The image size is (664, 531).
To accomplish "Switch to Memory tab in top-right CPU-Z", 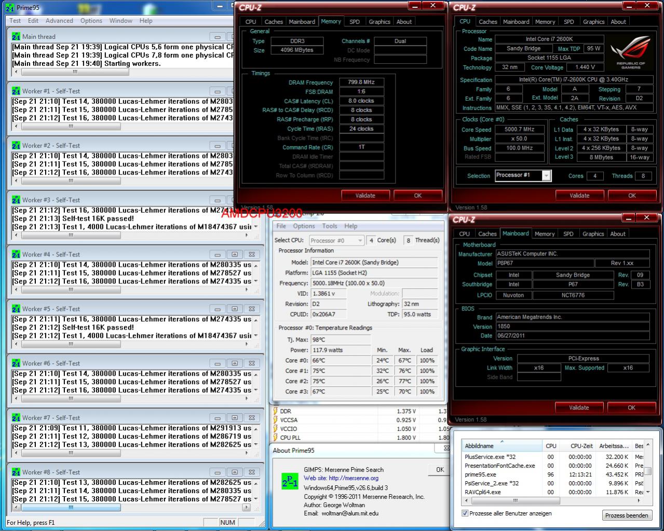I will coord(545,22).
